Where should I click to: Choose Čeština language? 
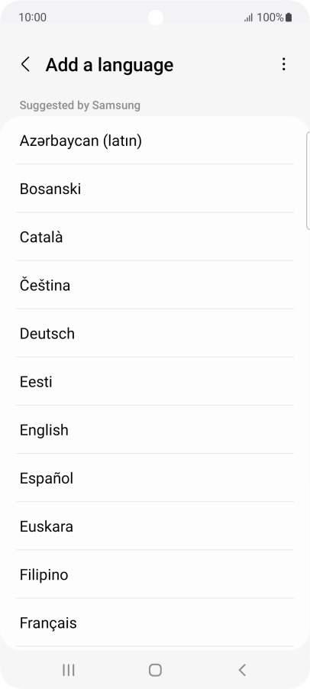[x=155, y=285]
